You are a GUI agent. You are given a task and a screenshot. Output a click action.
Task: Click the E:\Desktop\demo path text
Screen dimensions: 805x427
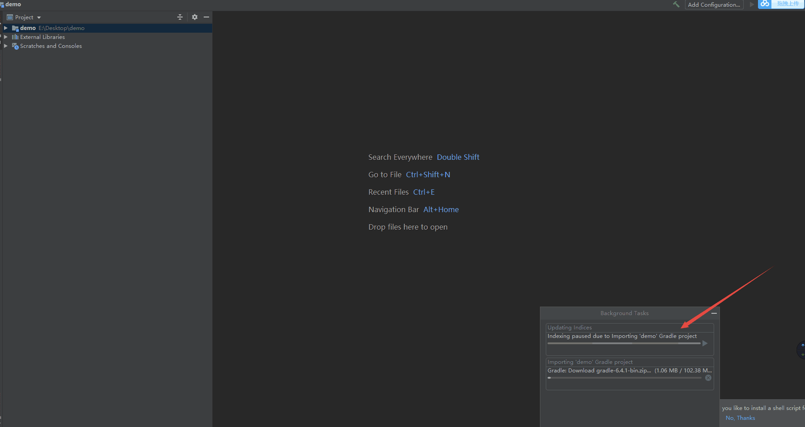tap(61, 28)
